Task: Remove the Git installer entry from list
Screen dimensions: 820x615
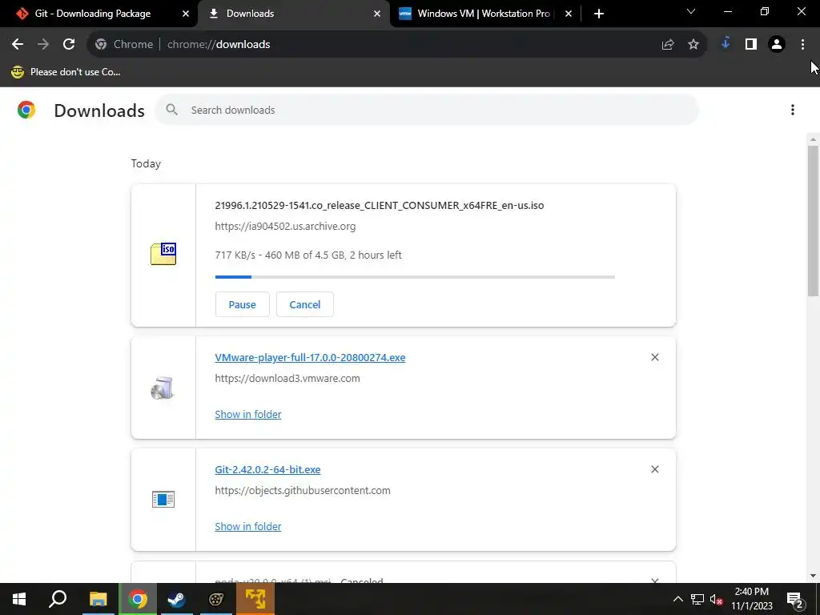Action: pyautogui.click(x=655, y=469)
